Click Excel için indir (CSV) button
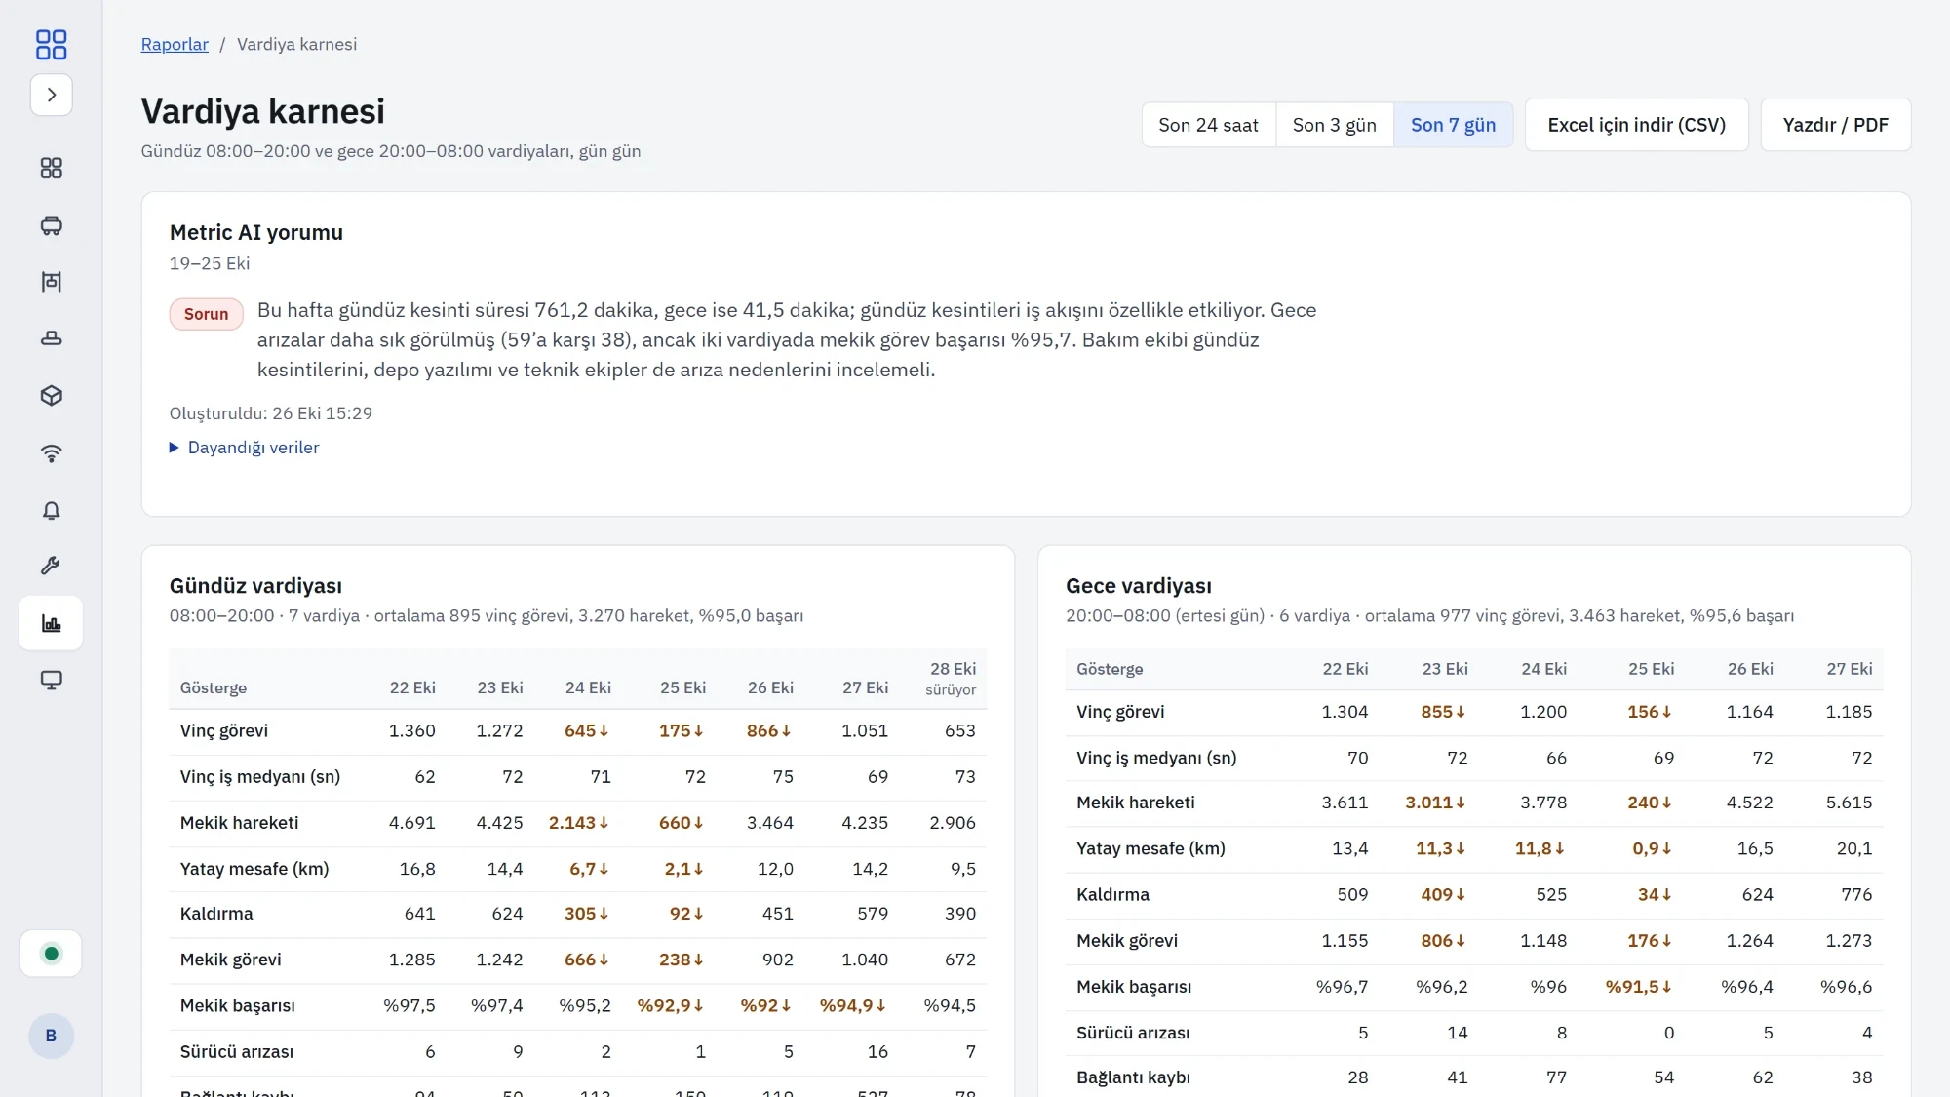 tap(1636, 125)
